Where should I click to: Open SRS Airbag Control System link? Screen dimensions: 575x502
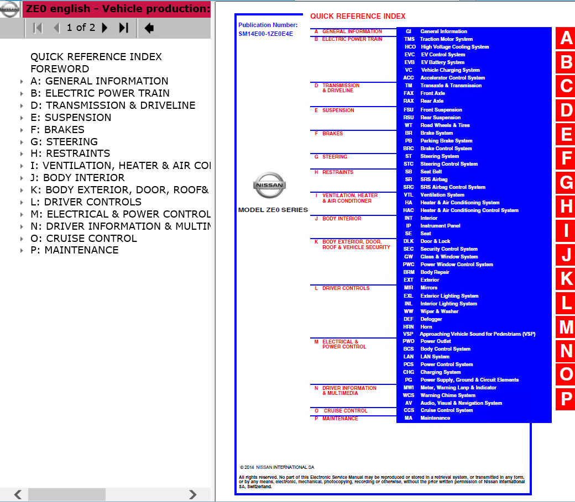(452, 187)
